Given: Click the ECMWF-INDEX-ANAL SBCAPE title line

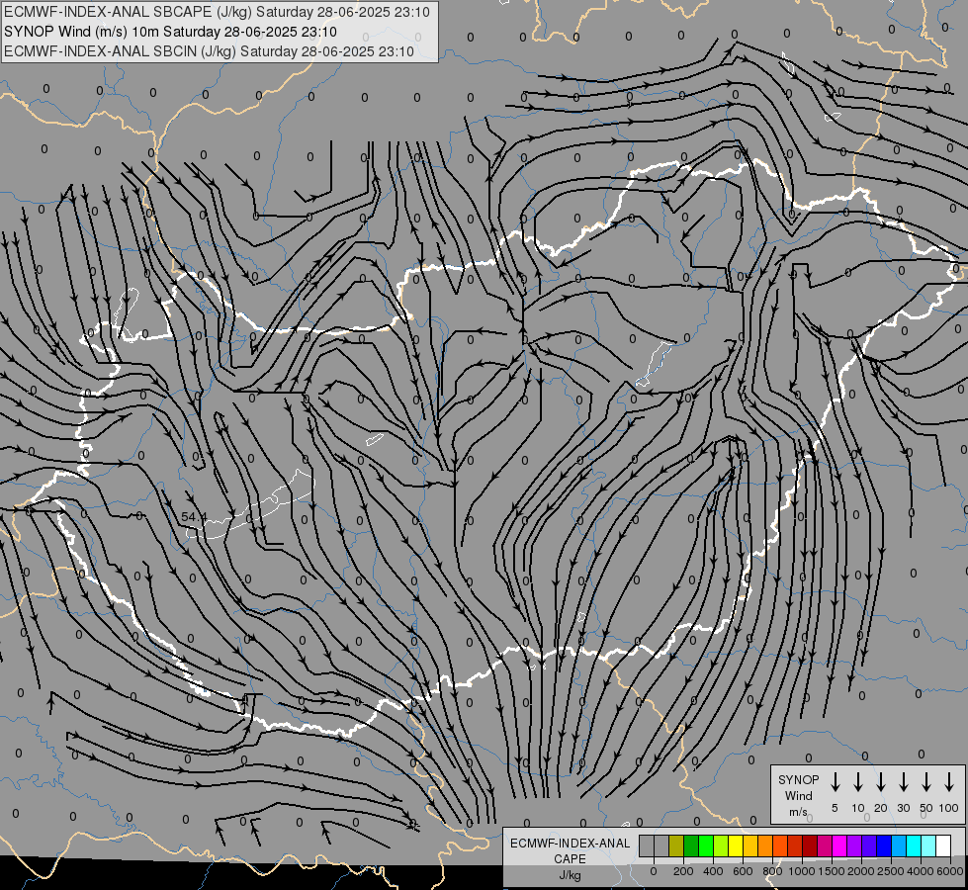Looking at the screenshot, I should (217, 12).
